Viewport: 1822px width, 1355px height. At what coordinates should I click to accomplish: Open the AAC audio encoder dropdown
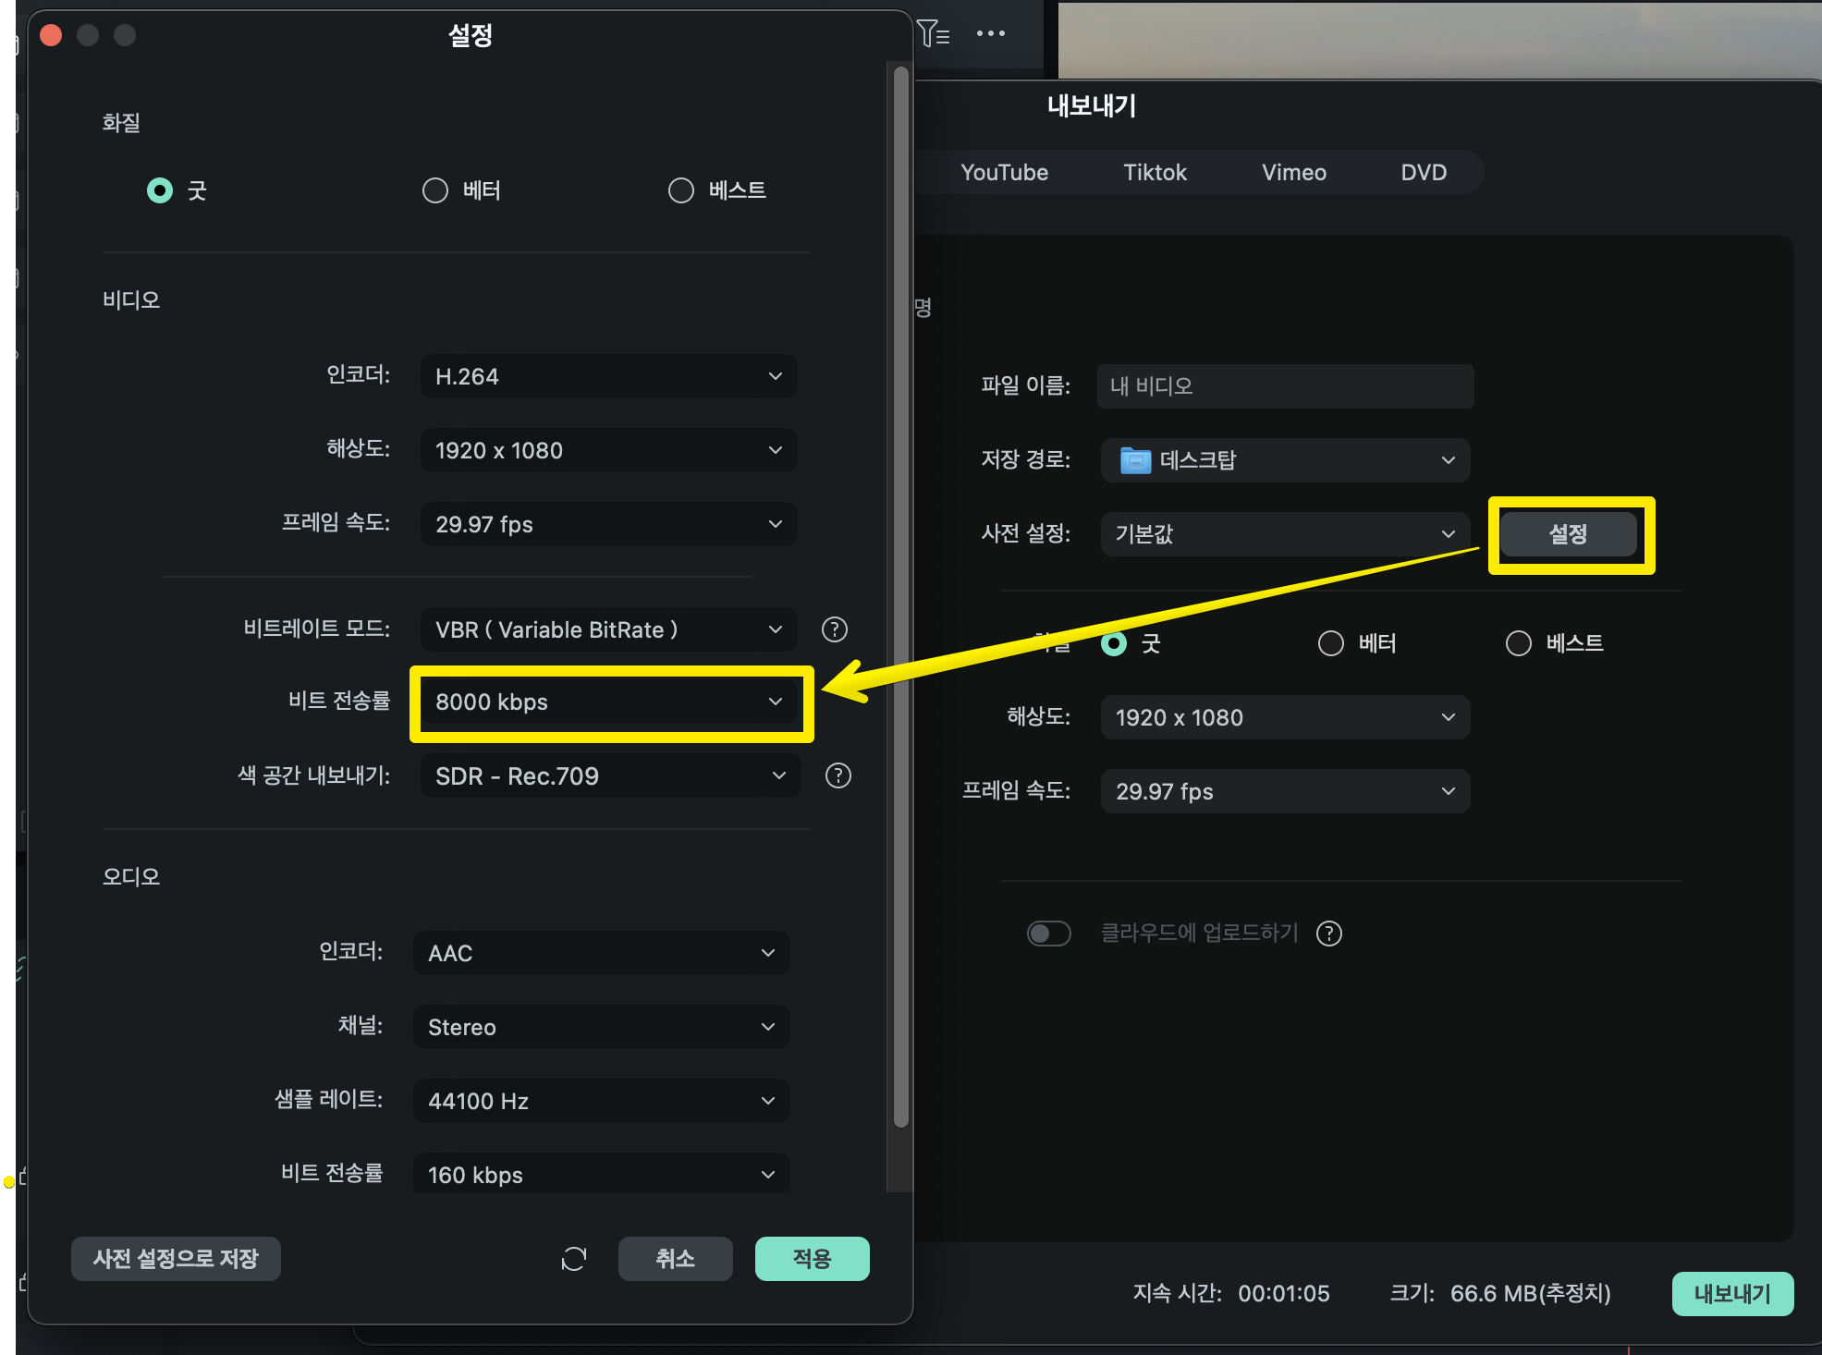[601, 953]
